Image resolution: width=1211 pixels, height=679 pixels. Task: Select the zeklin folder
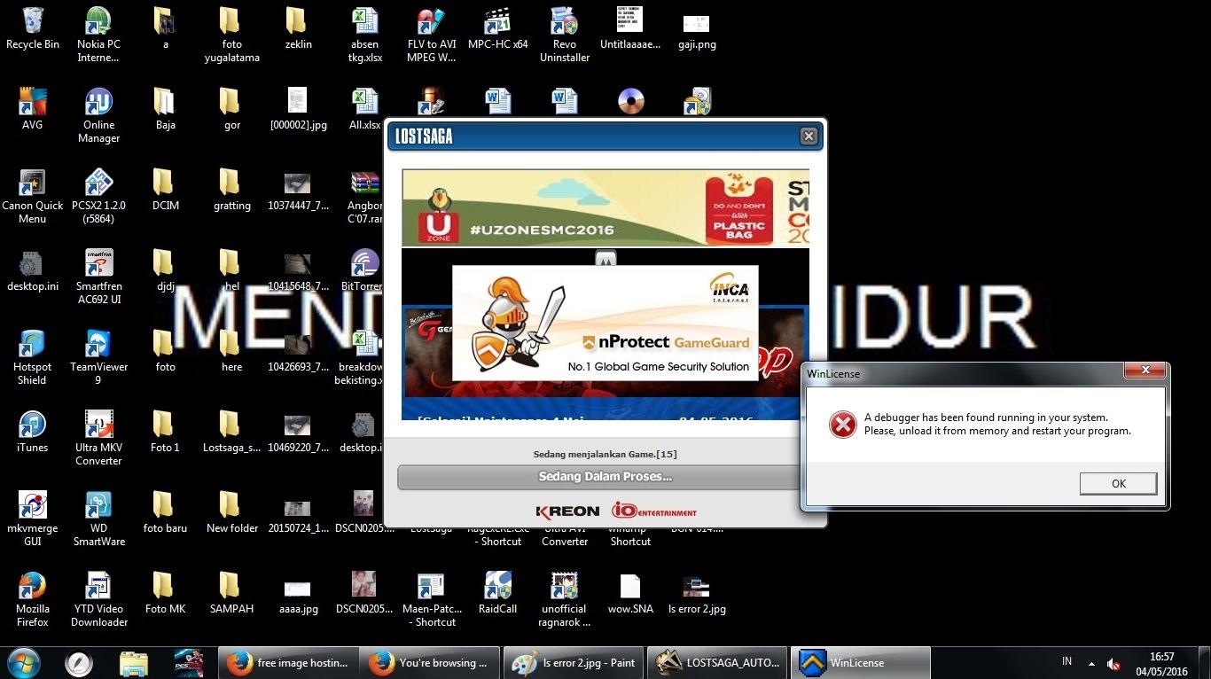[x=298, y=28]
